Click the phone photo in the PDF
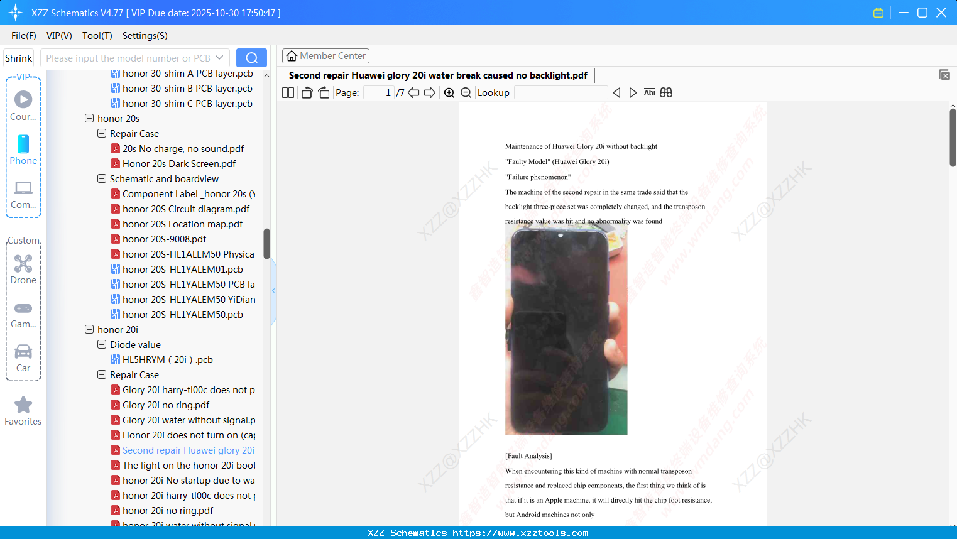 [x=566, y=330]
